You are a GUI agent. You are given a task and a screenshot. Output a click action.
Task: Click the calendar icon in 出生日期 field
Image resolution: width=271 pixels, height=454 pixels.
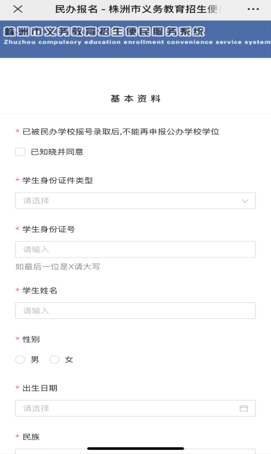click(x=244, y=409)
